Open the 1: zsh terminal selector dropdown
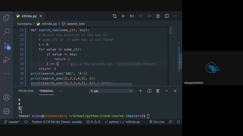The image size is (243, 136). pos(111,91)
